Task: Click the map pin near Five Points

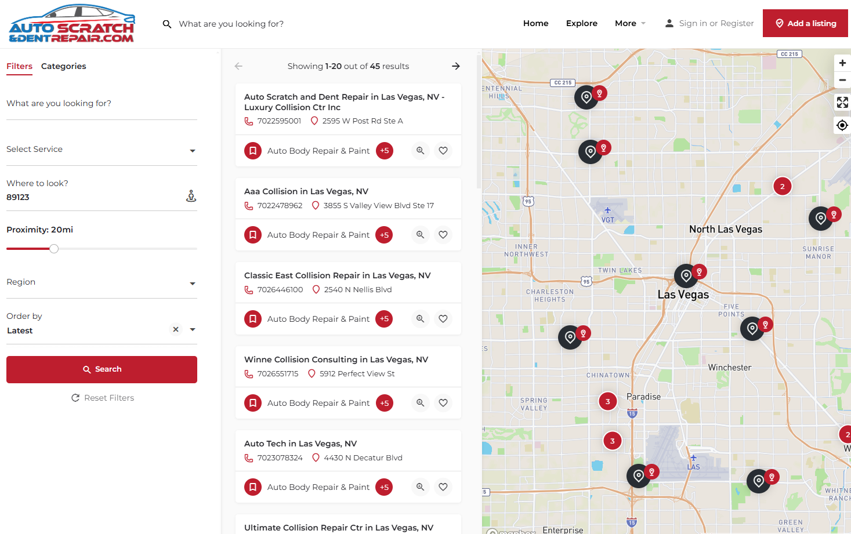Action: 752,329
